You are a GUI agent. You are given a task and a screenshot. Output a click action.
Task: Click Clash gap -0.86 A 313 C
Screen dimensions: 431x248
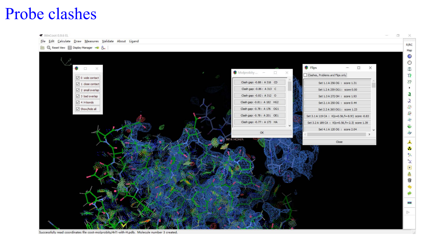(260, 89)
